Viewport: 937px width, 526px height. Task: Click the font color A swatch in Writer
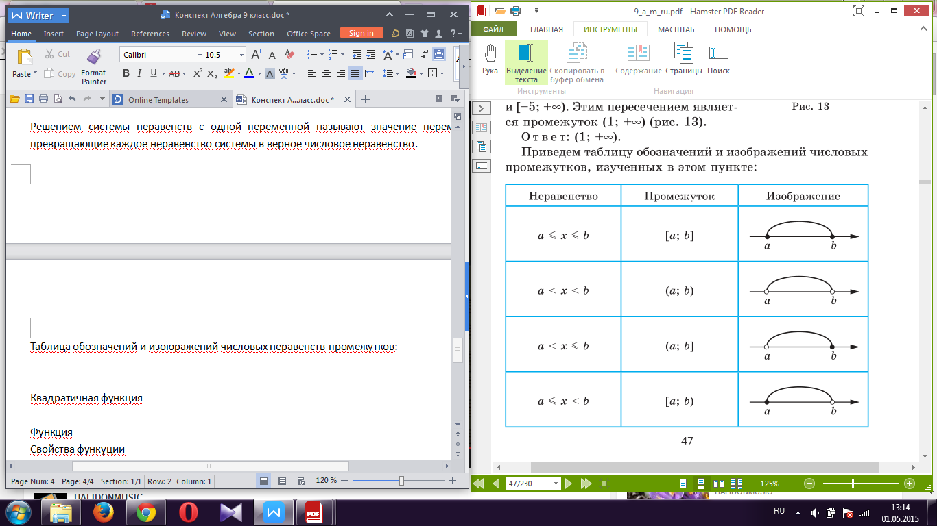tap(250, 73)
